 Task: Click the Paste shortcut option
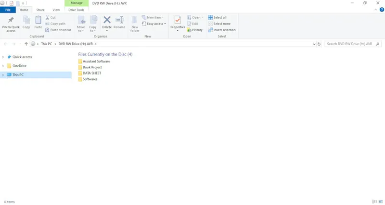(x=58, y=30)
